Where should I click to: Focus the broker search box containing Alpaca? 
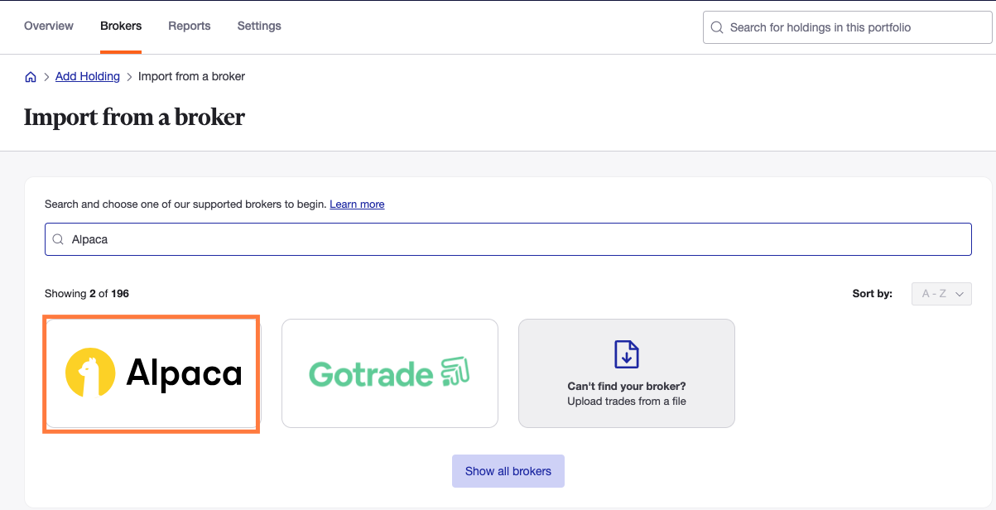pyautogui.click(x=508, y=239)
